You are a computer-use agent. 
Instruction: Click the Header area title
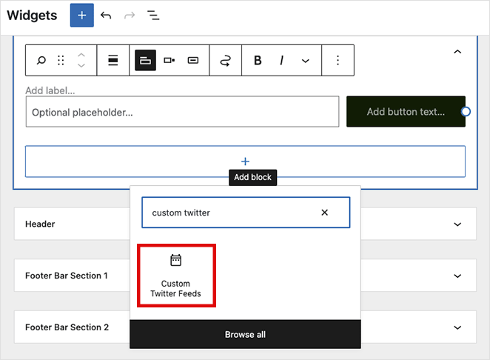click(x=40, y=224)
